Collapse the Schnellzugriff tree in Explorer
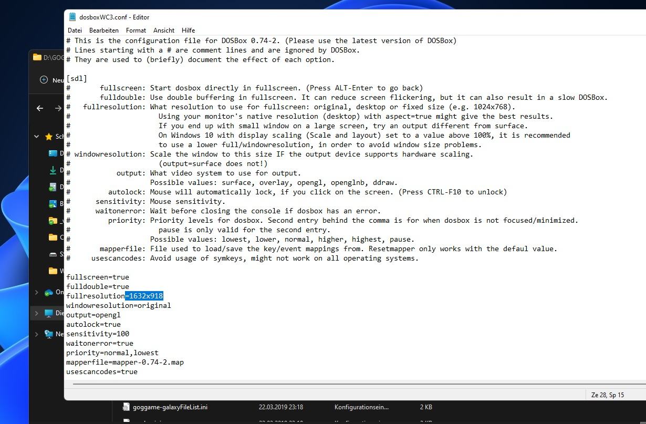 (x=36, y=137)
